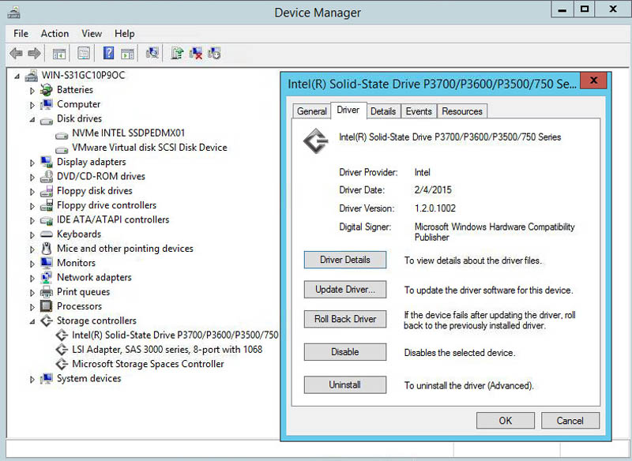This screenshot has height=461, width=632.
Task: Click OK in the properties dialog
Action: [x=506, y=421]
